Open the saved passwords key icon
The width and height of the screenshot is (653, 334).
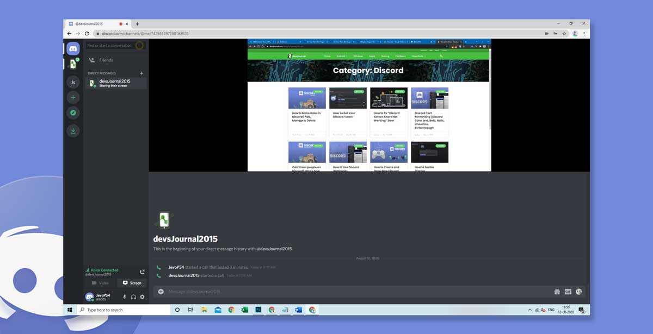556,34
